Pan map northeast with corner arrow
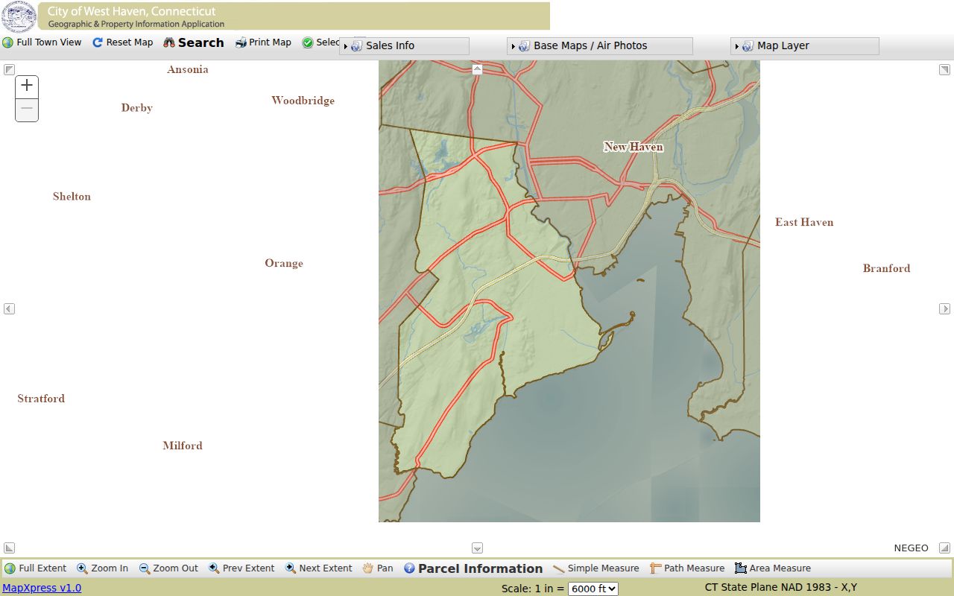Image resolution: width=954 pixels, height=596 pixels. (x=944, y=69)
